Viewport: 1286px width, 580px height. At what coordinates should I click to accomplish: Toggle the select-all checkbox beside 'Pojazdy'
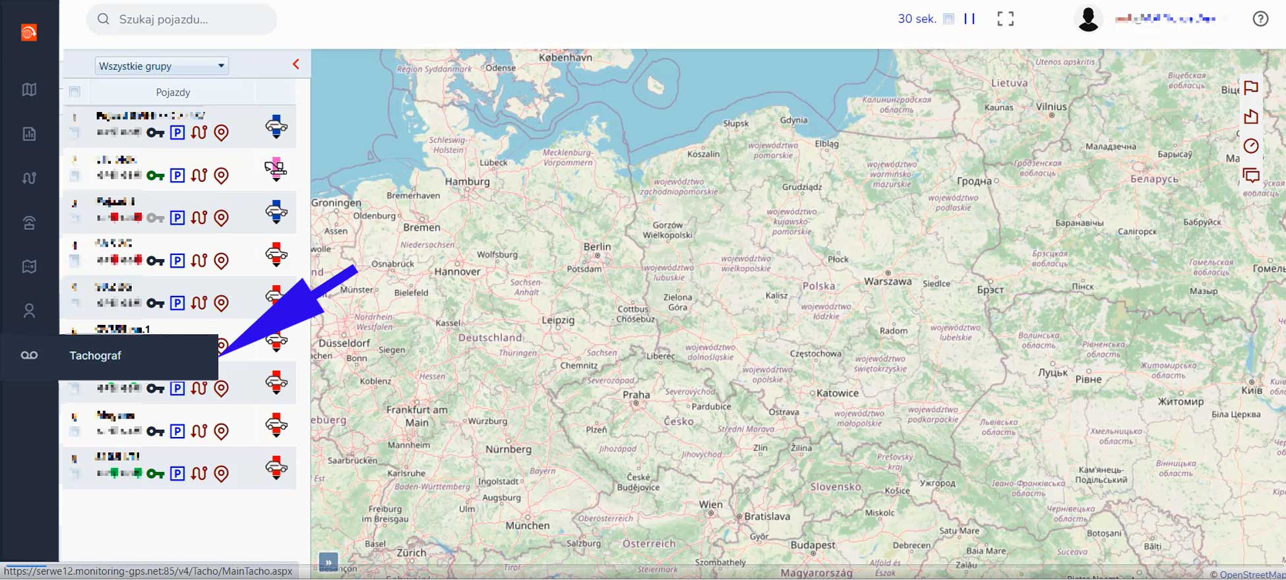click(x=75, y=92)
